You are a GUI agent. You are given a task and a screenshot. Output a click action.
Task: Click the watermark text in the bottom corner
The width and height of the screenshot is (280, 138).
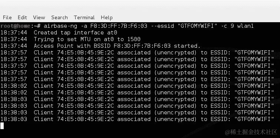(x=251, y=132)
